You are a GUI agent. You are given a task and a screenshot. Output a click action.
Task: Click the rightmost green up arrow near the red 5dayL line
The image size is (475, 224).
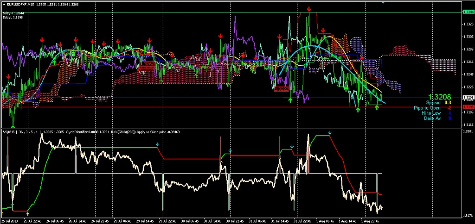(377, 107)
